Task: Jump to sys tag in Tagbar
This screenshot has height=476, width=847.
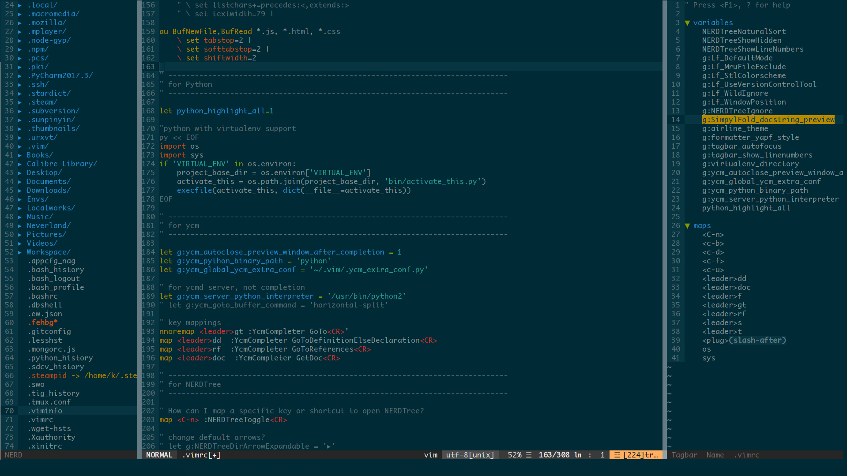Action: [708, 358]
